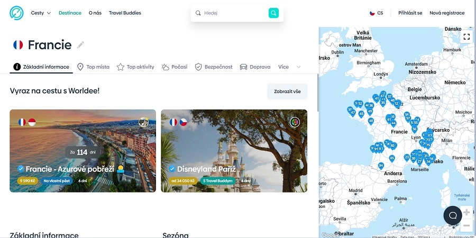Image resolution: width=476 pixels, height=238 pixels.
Task: Open the Francie - Azurové pobřeží trip card
Action: (x=83, y=151)
